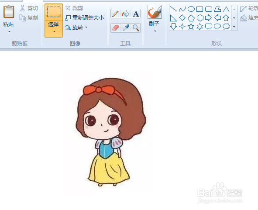The width and height of the screenshot is (258, 210).
Task: Choose the Oval shape
Action: (191, 9)
